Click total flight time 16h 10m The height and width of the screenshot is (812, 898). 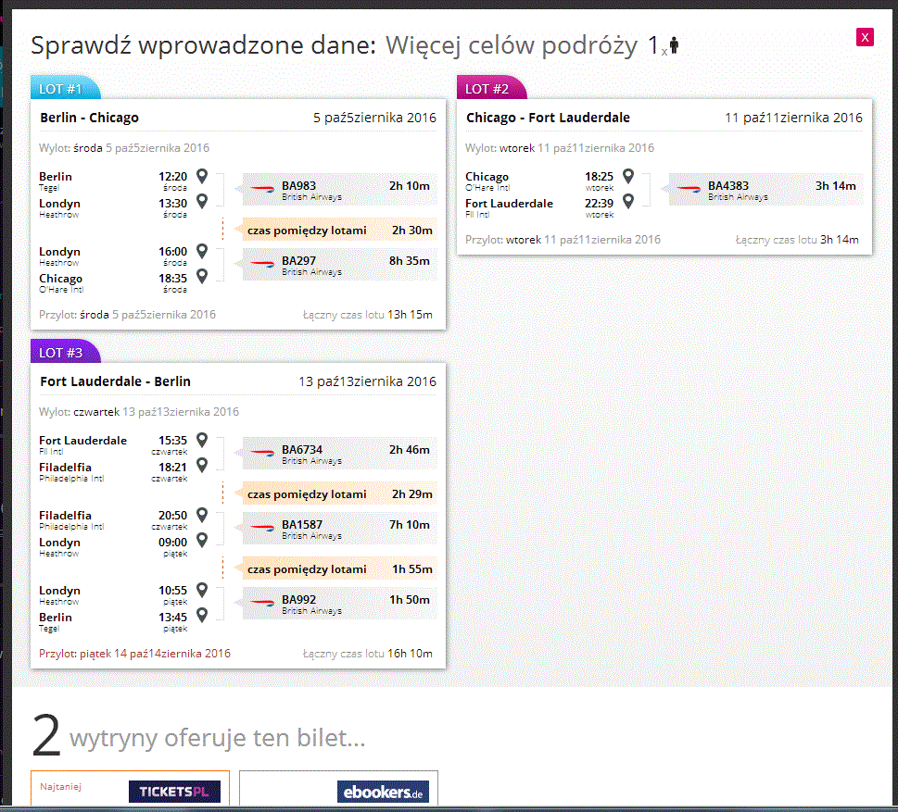coord(410,653)
